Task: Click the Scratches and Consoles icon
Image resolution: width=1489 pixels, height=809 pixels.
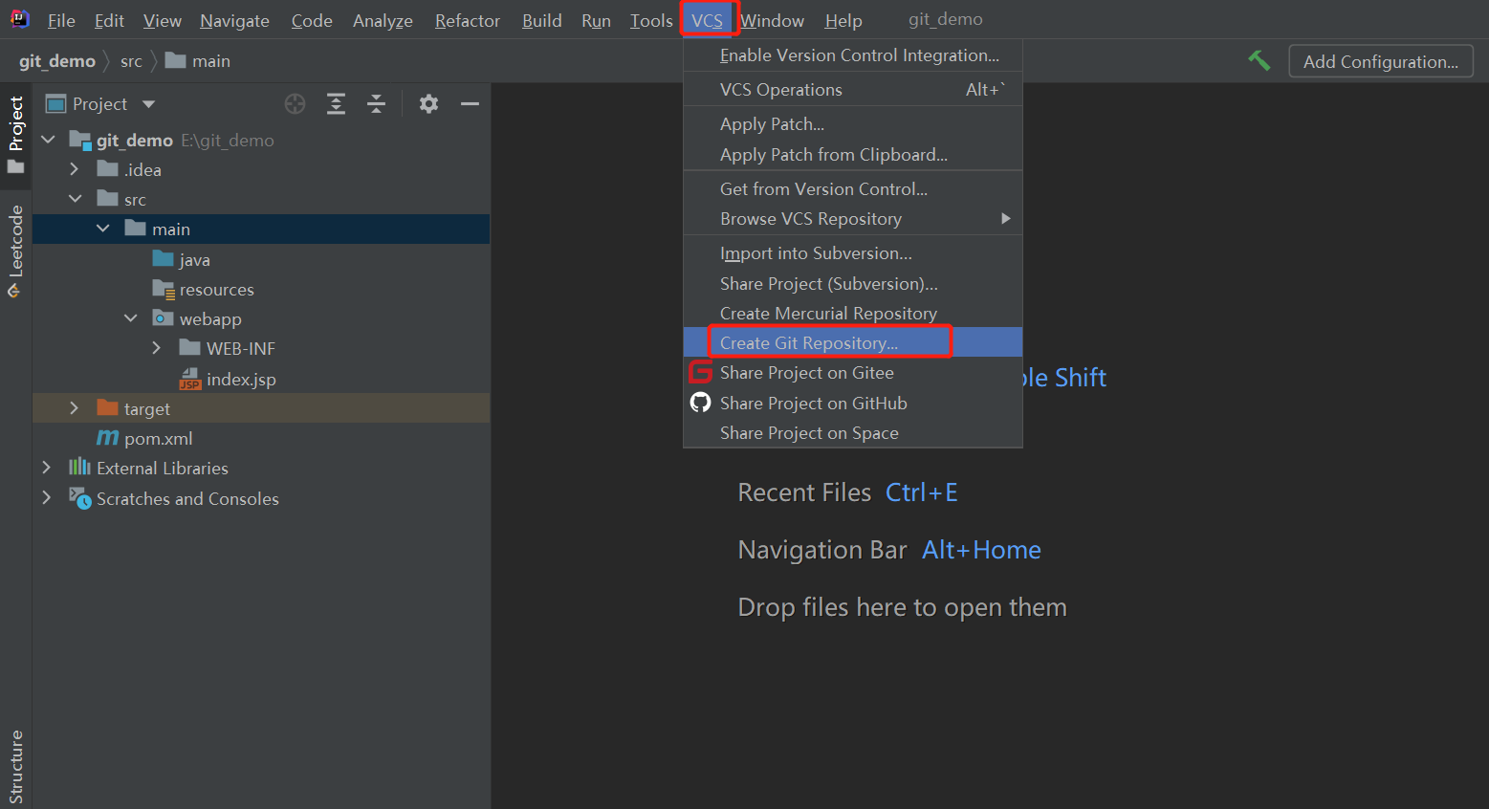Action: (x=79, y=497)
